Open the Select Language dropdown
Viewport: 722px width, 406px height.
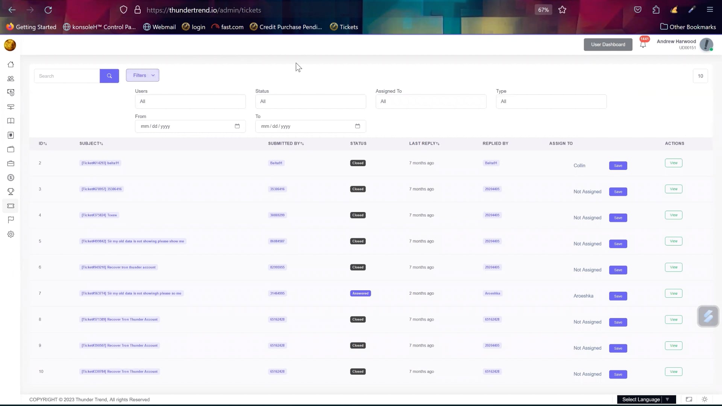646,399
